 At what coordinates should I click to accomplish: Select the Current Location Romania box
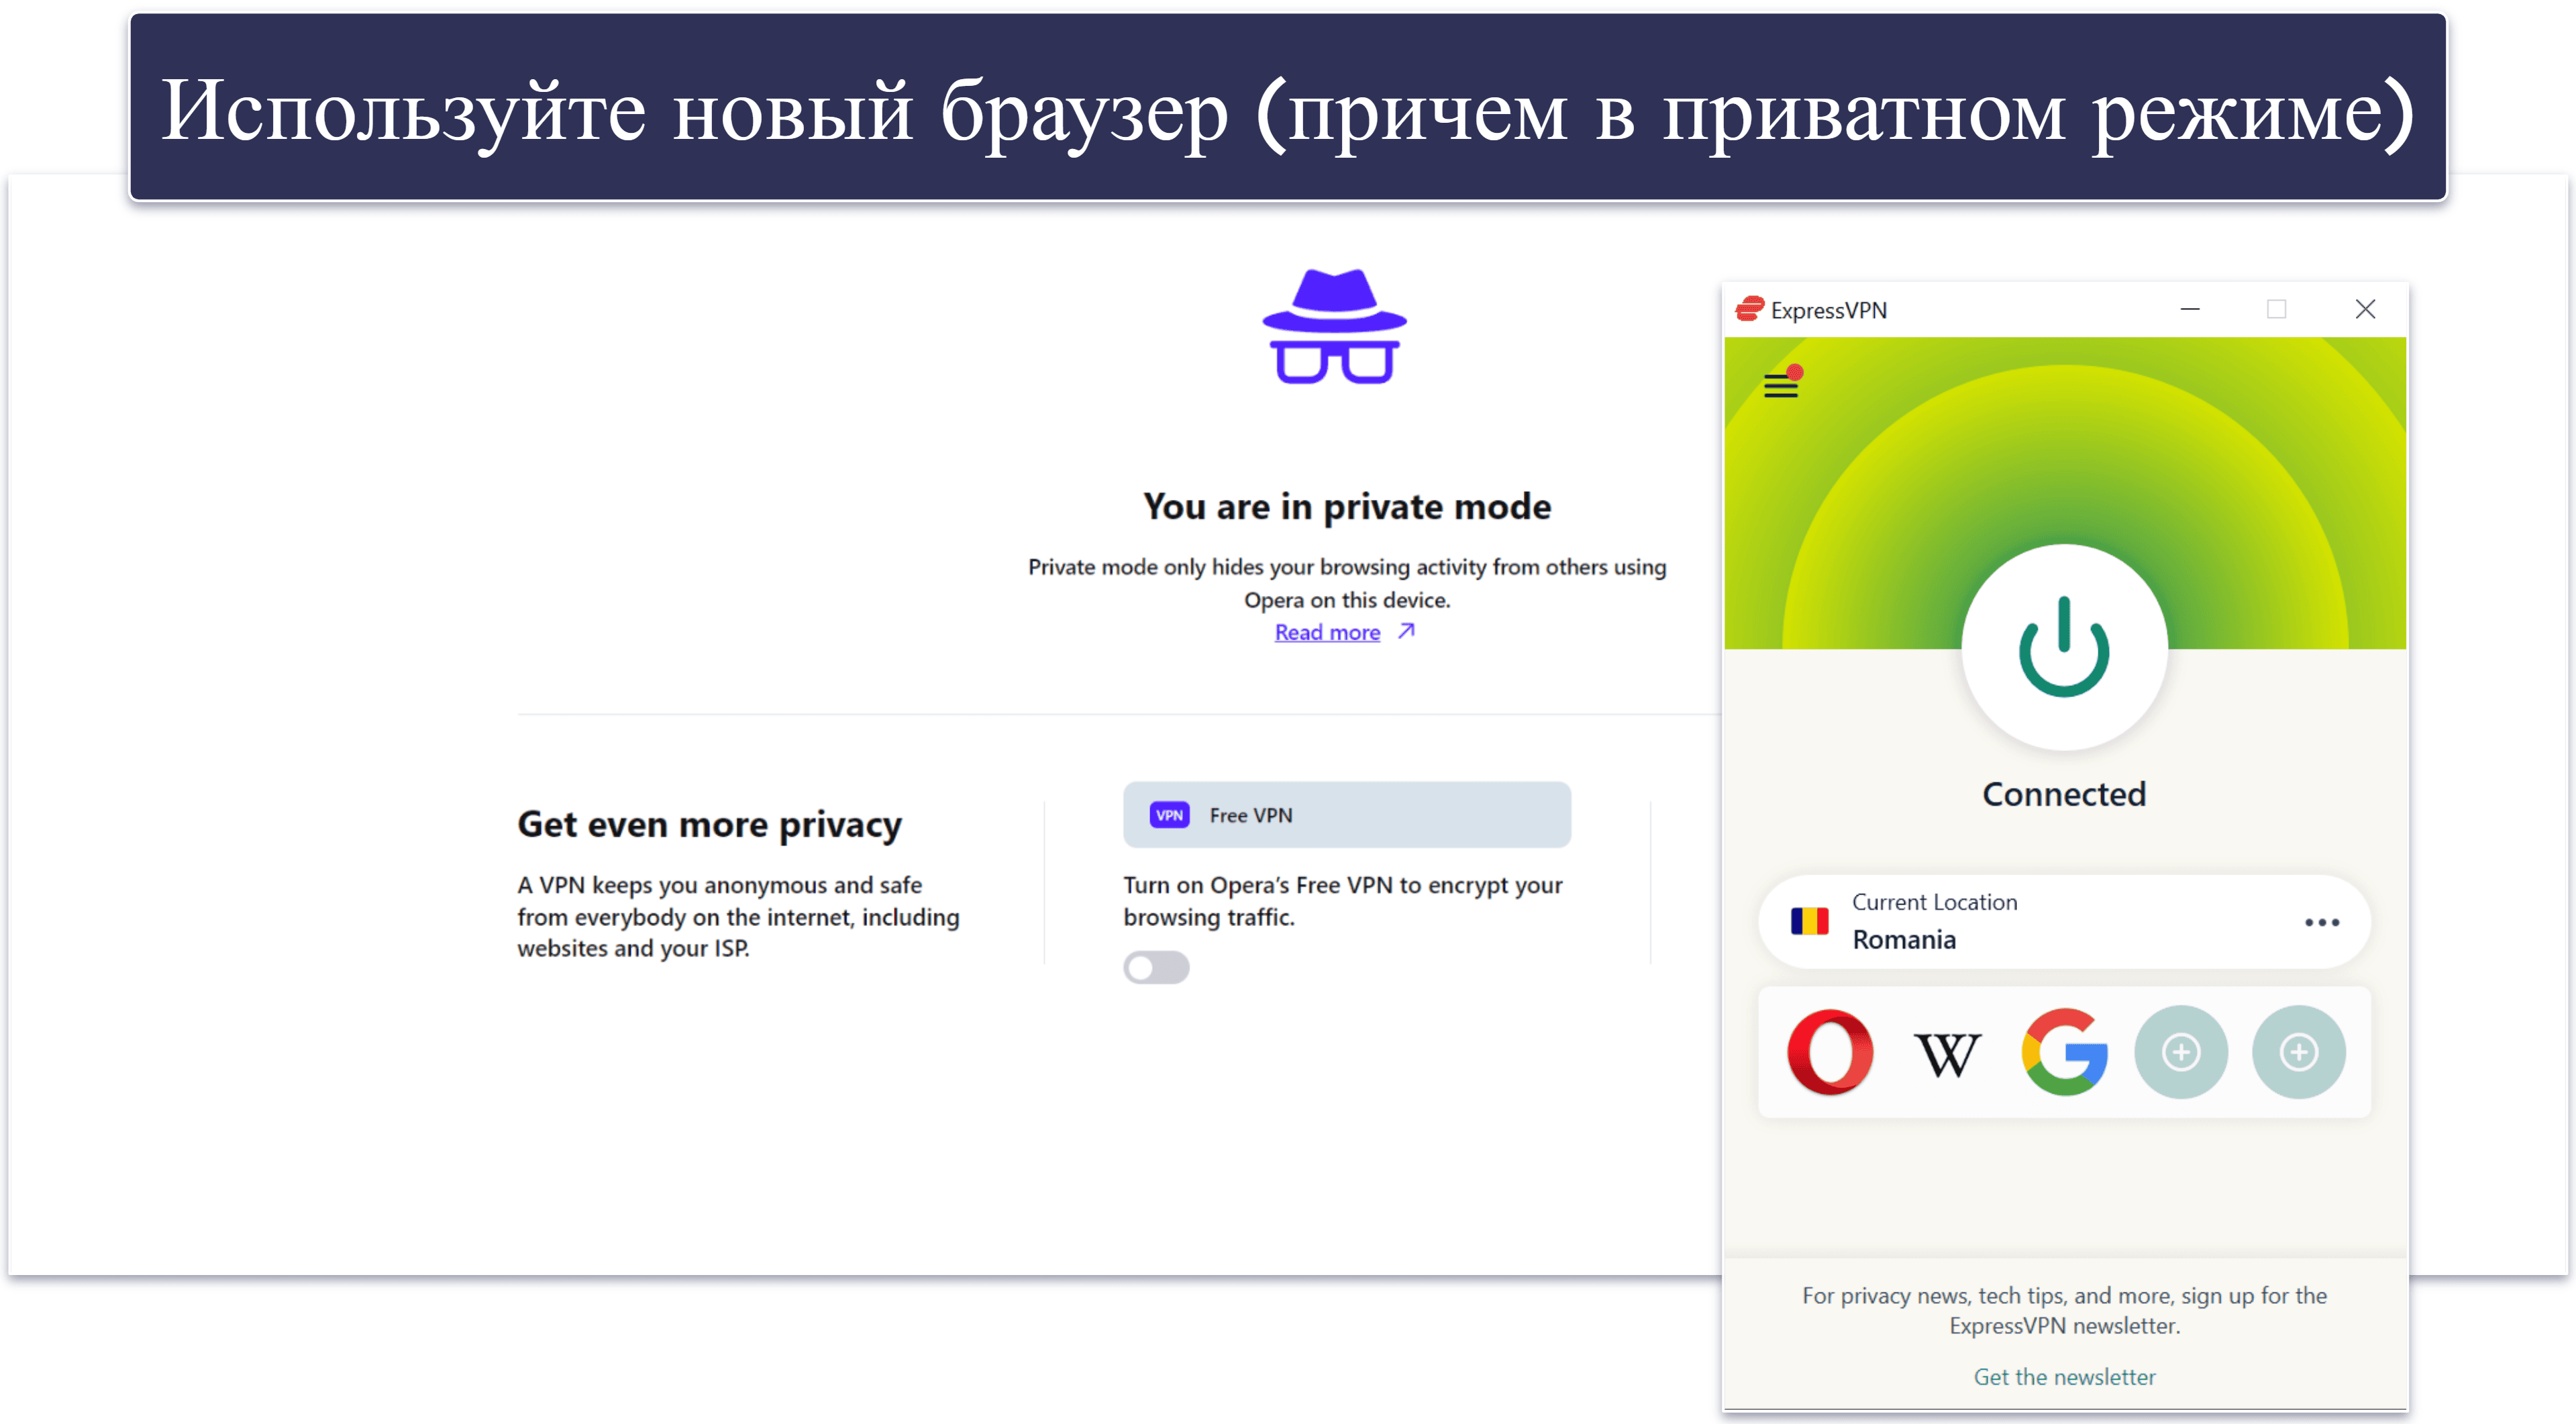click(x=2064, y=921)
